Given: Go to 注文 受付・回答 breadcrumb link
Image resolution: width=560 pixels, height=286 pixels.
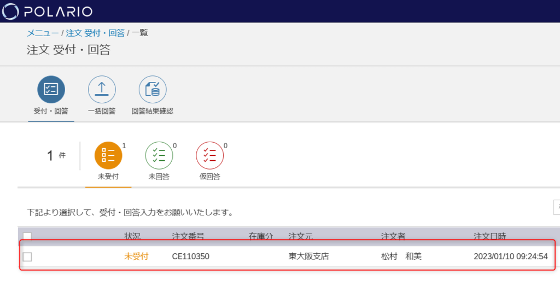Looking at the screenshot, I should 95,33.
